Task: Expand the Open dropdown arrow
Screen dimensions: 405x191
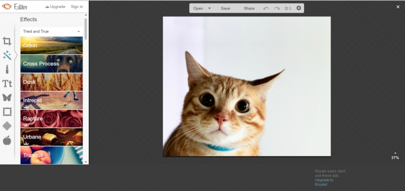Action: click(210, 8)
